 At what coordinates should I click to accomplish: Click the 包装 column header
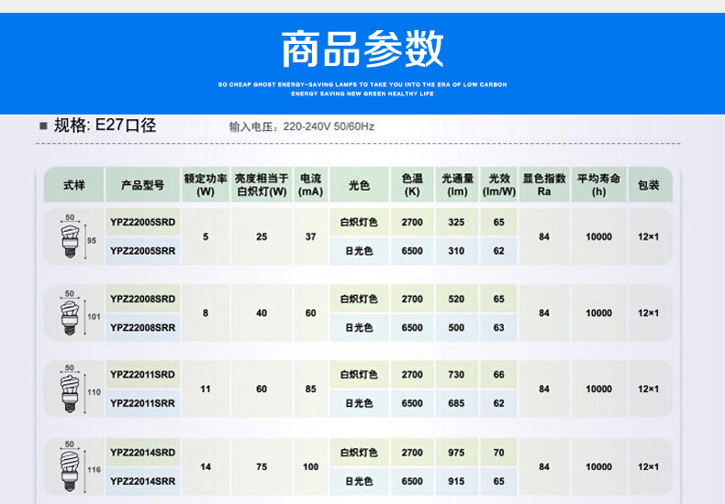tap(649, 185)
